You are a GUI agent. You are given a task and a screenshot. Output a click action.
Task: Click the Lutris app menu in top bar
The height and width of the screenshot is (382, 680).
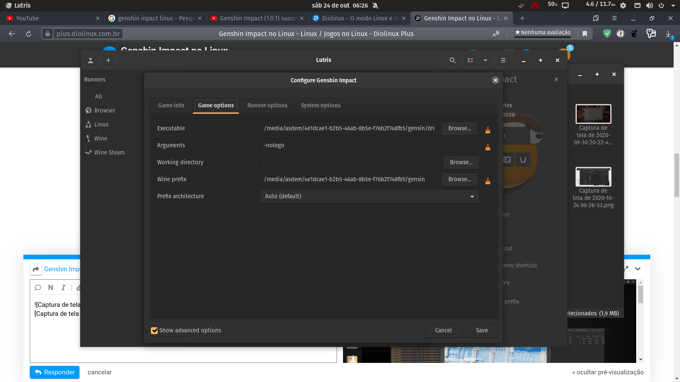(x=18, y=6)
